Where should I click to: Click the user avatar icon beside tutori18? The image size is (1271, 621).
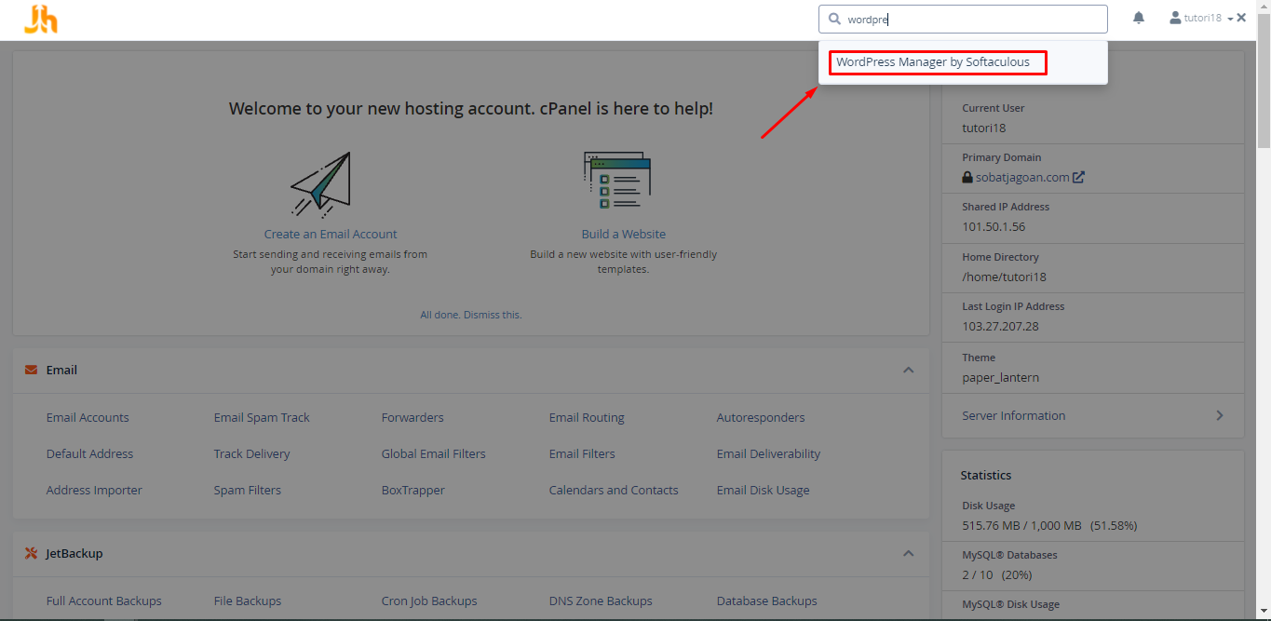click(1175, 18)
